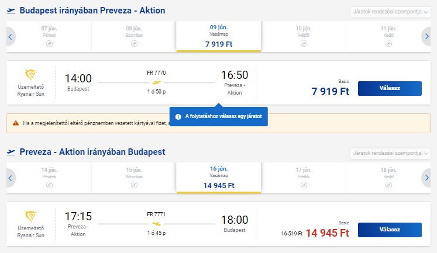The width and height of the screenshot is (437, 253).
Task: Select the 07 jún. Péntek date tab
Action: point(49,36)
